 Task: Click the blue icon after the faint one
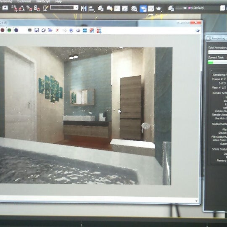pos(71,30)
